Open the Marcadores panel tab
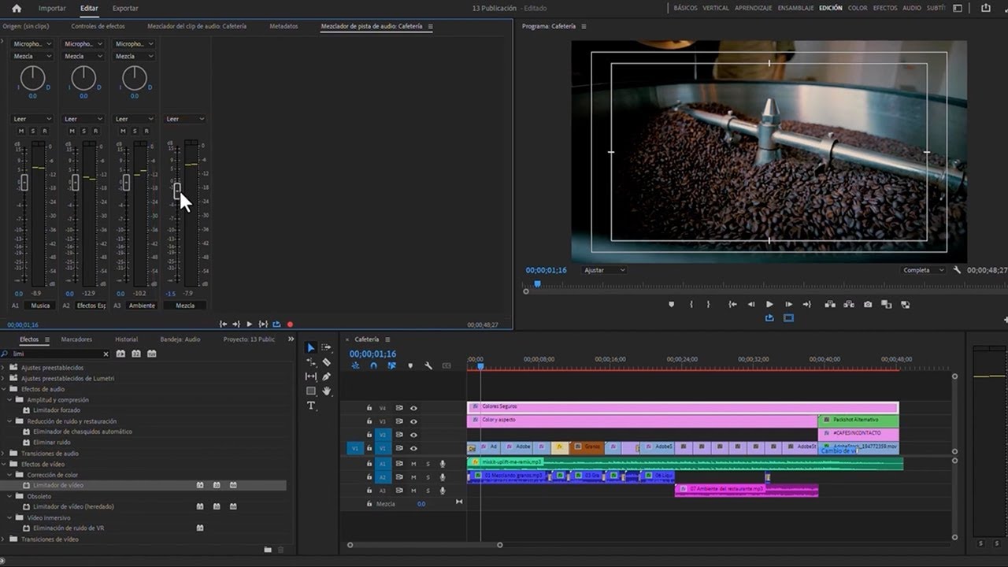The height and width of the screenshot is (567, 1008). [76, 339]
